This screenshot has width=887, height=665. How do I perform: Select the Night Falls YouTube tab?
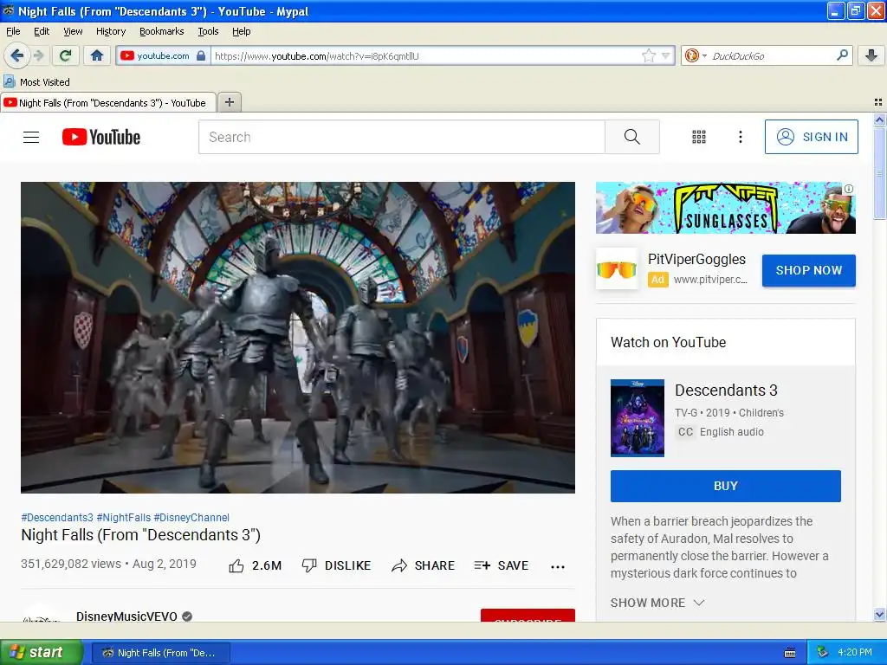tap(108, 102)
